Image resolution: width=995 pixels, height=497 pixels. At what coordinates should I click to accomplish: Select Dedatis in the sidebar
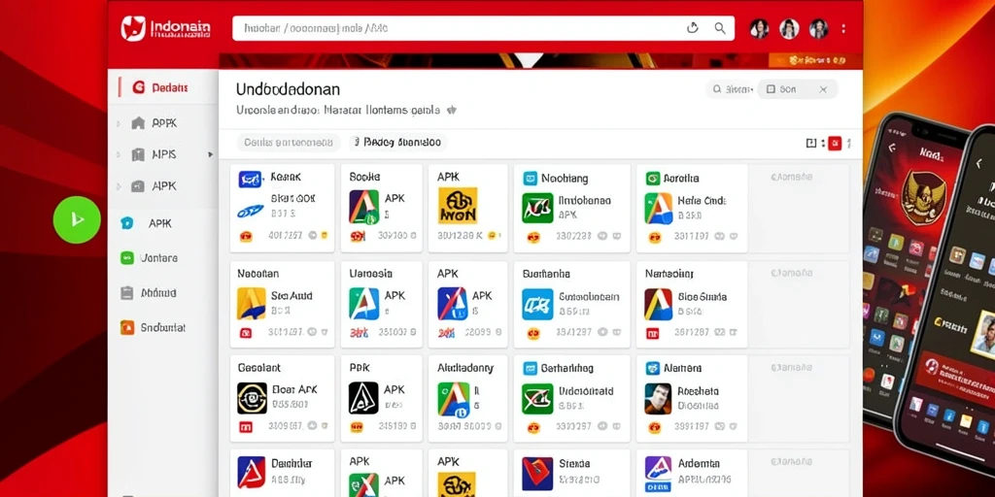(163, 87)
